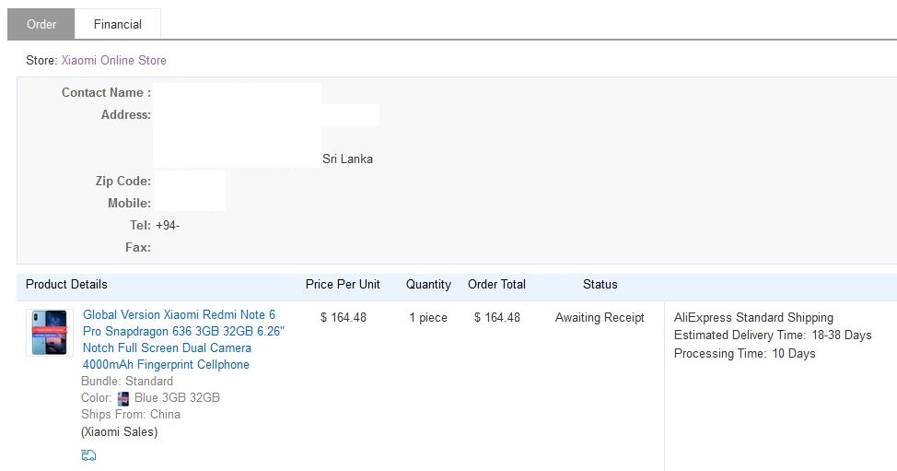This screenshot has width=897, height=471.
Task: Click the 1 piece quantity value
Action: pyautogui.click(x=428, y=318)
